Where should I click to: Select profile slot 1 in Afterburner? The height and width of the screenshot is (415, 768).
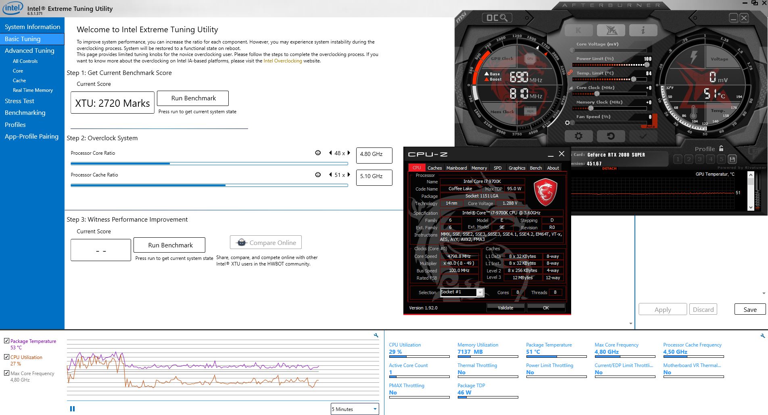pos(678,159)
